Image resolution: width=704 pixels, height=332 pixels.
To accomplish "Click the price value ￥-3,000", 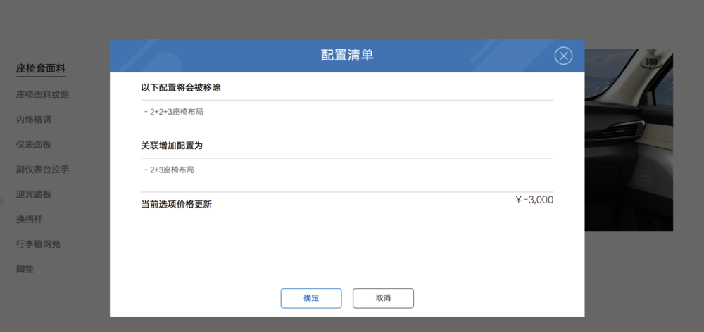I will [x=534, y=200].
